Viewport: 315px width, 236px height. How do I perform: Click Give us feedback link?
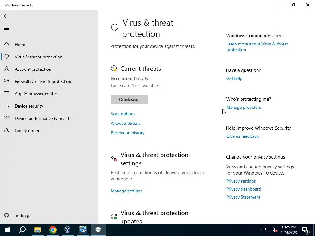242,136
